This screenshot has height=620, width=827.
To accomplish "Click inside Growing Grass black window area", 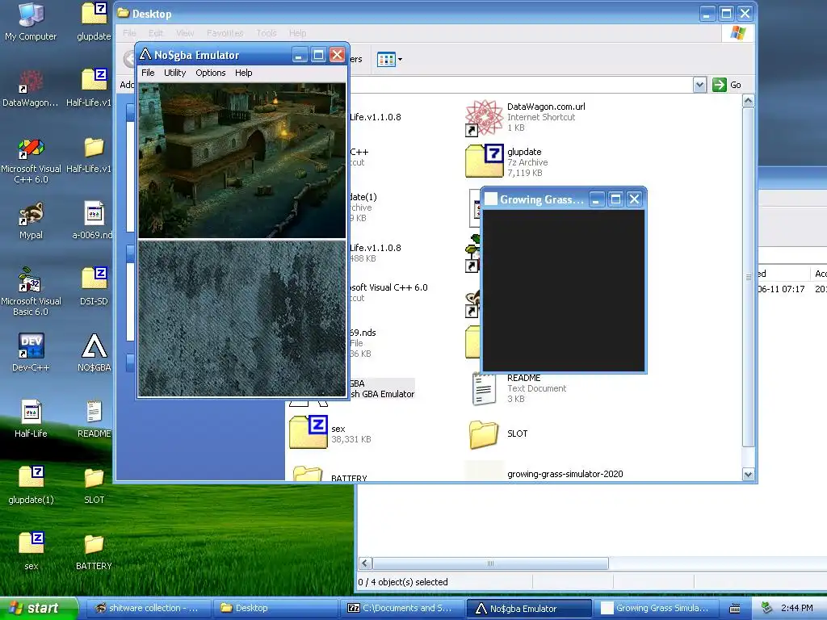I will (x=563, y=291).
